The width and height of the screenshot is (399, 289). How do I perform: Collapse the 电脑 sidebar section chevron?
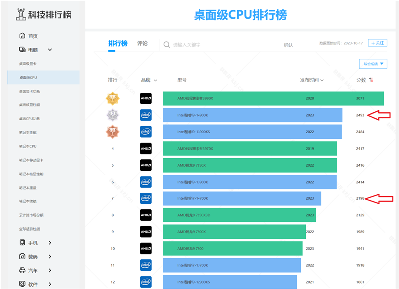(x=50, y=50)
